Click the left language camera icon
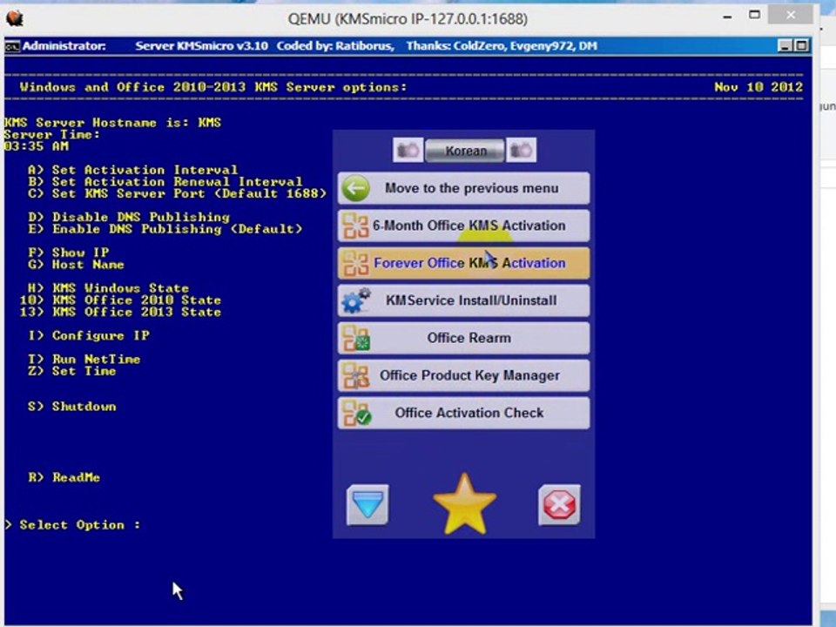Screen dimensions: 836x627 point(408,151)
